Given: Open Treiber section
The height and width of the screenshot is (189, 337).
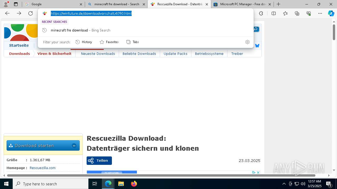Looking at the screenshot, I should [237, 54].
